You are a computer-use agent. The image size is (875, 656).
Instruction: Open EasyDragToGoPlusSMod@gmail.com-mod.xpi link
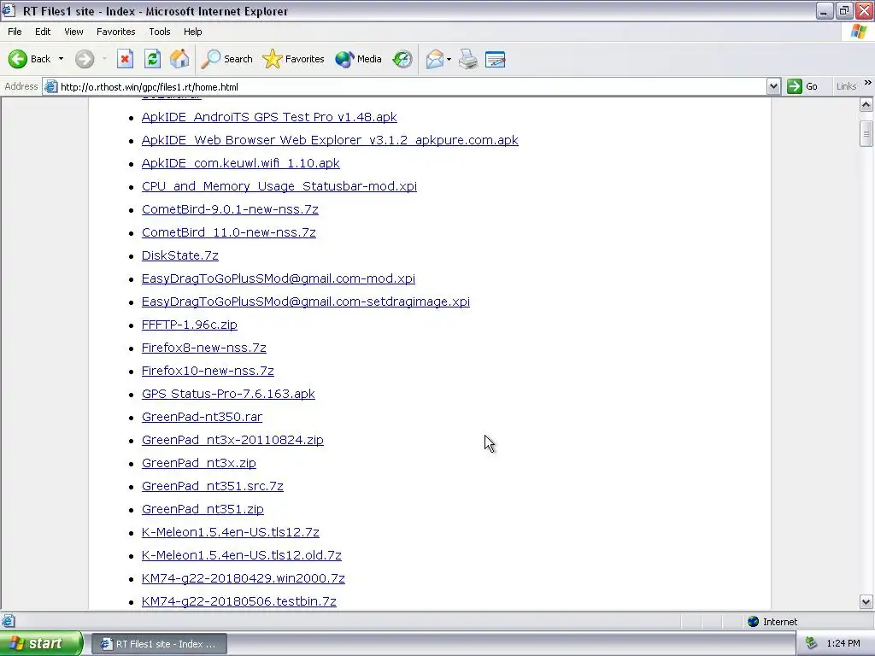click(279, 278)
